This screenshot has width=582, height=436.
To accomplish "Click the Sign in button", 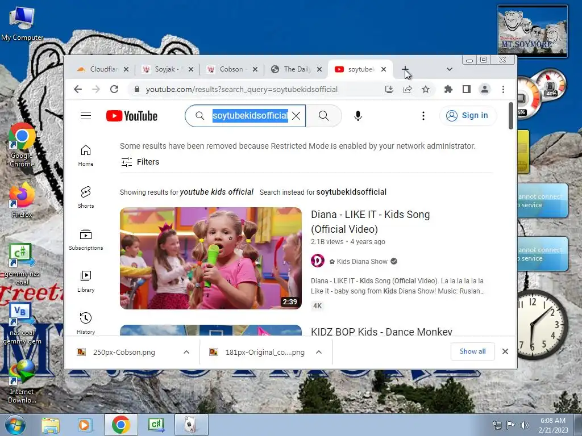I will click(x=468, y=116).
